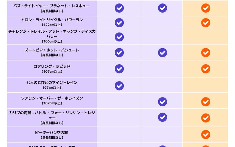Select the トロン・ライトサイクル・パワーラン label
This screenshot has height=147, width=235.
pos(52,20)
